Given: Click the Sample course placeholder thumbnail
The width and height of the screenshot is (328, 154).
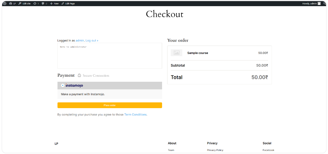Looking at the screenshot, I should [176, 53].
